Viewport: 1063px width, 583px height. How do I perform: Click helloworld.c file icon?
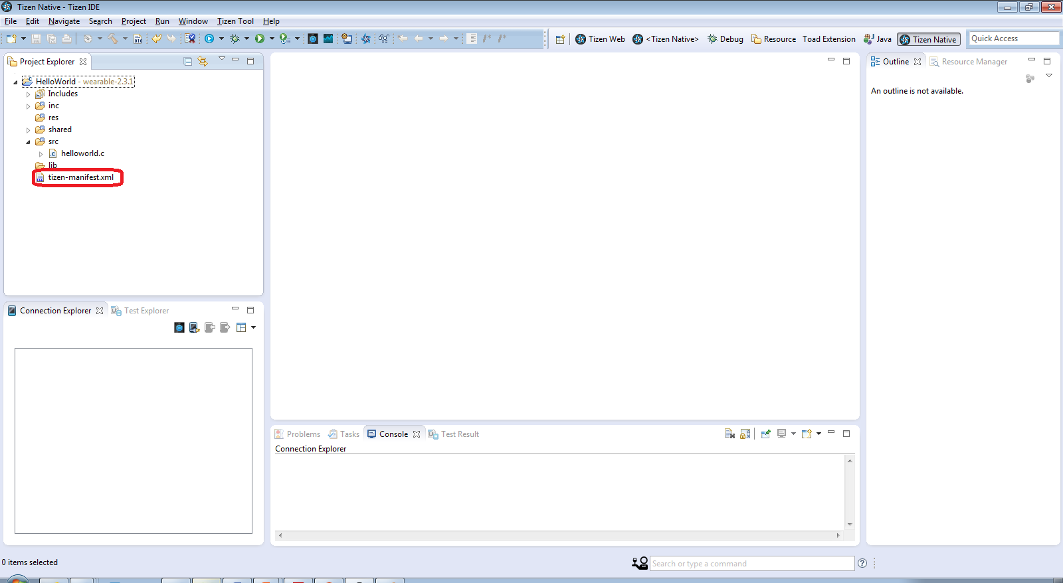click(53, 153)
